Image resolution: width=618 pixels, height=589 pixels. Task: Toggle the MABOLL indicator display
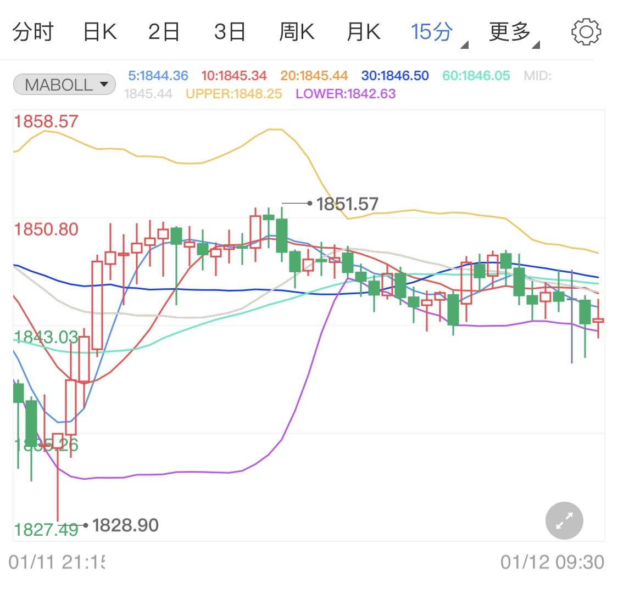pos(64,83)
